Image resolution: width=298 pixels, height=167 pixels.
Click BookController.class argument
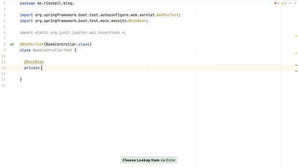(68, 45)
